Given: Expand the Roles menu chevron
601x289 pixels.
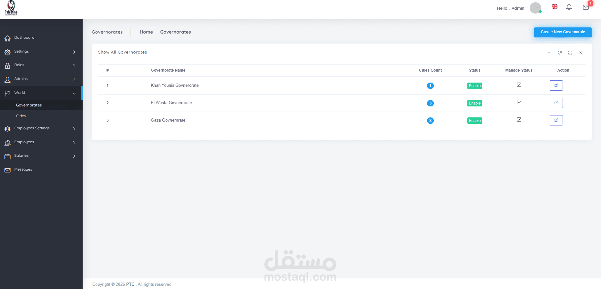Looking at the screenshot, I should (74, 65).
